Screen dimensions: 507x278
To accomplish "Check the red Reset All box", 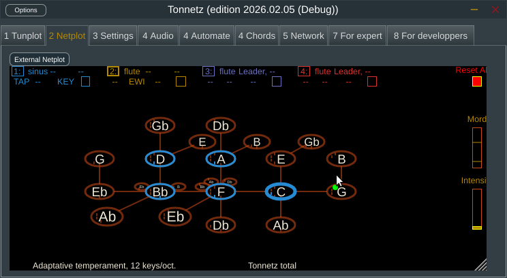I will (477, 82).
